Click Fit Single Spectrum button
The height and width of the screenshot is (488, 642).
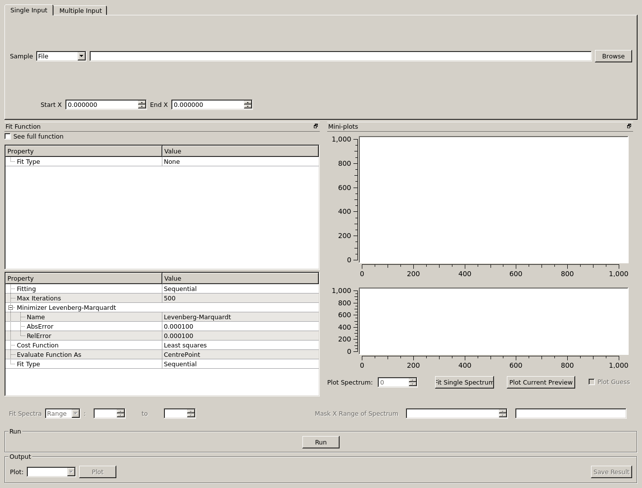[464, 383]
